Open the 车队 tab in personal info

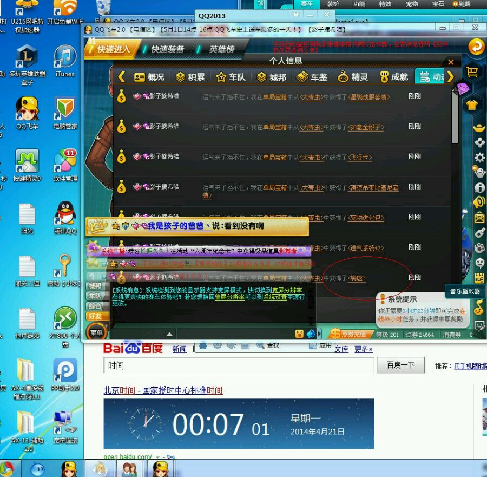(231, 77)
